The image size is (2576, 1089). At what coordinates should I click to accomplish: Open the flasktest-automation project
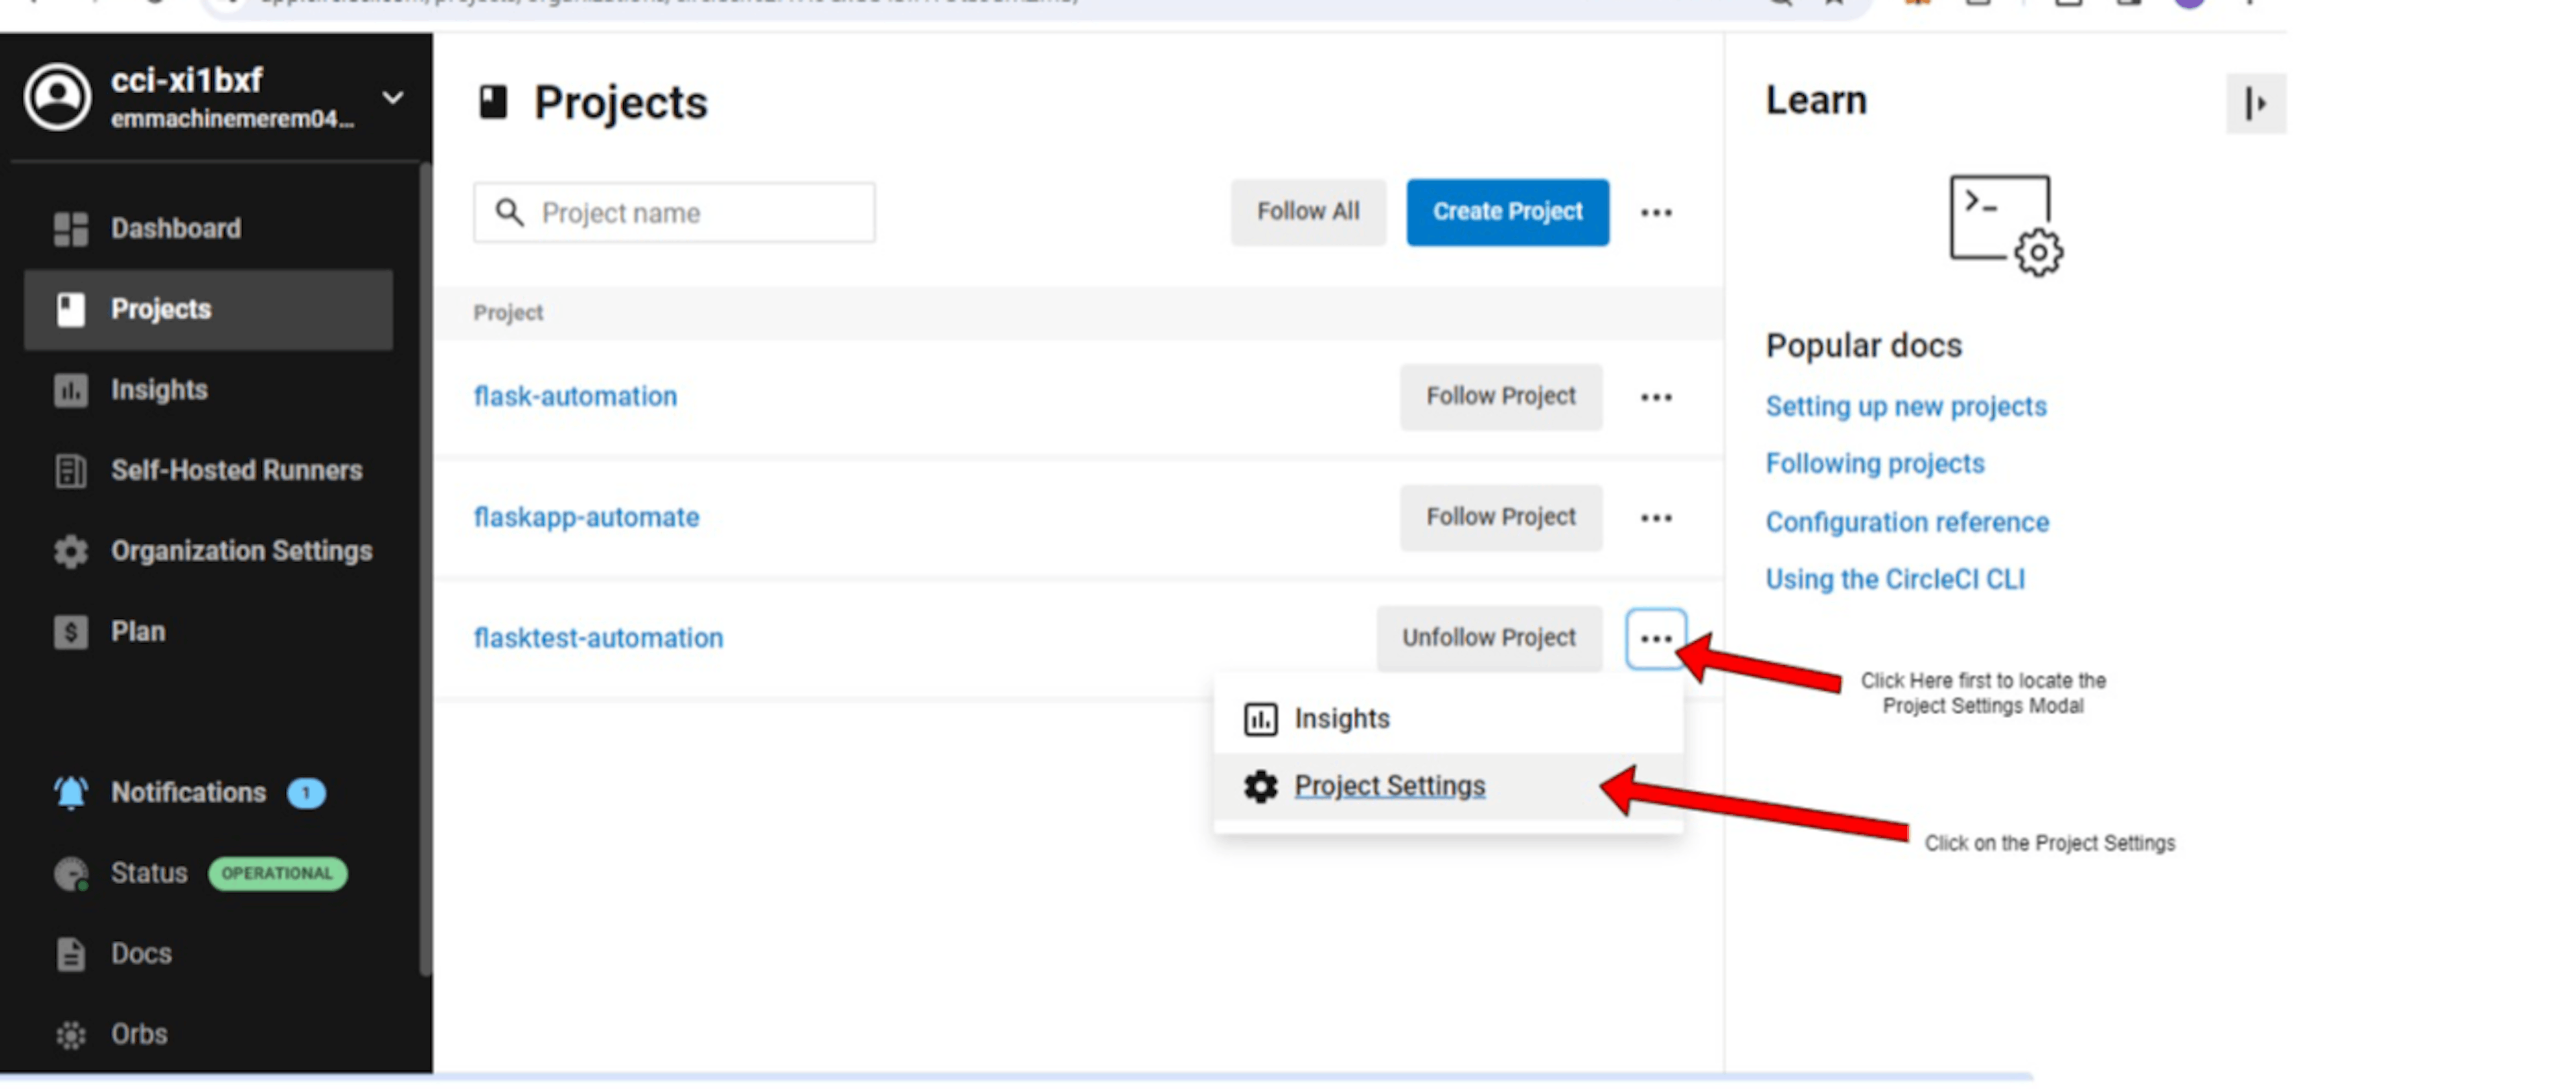pos(598,639)
